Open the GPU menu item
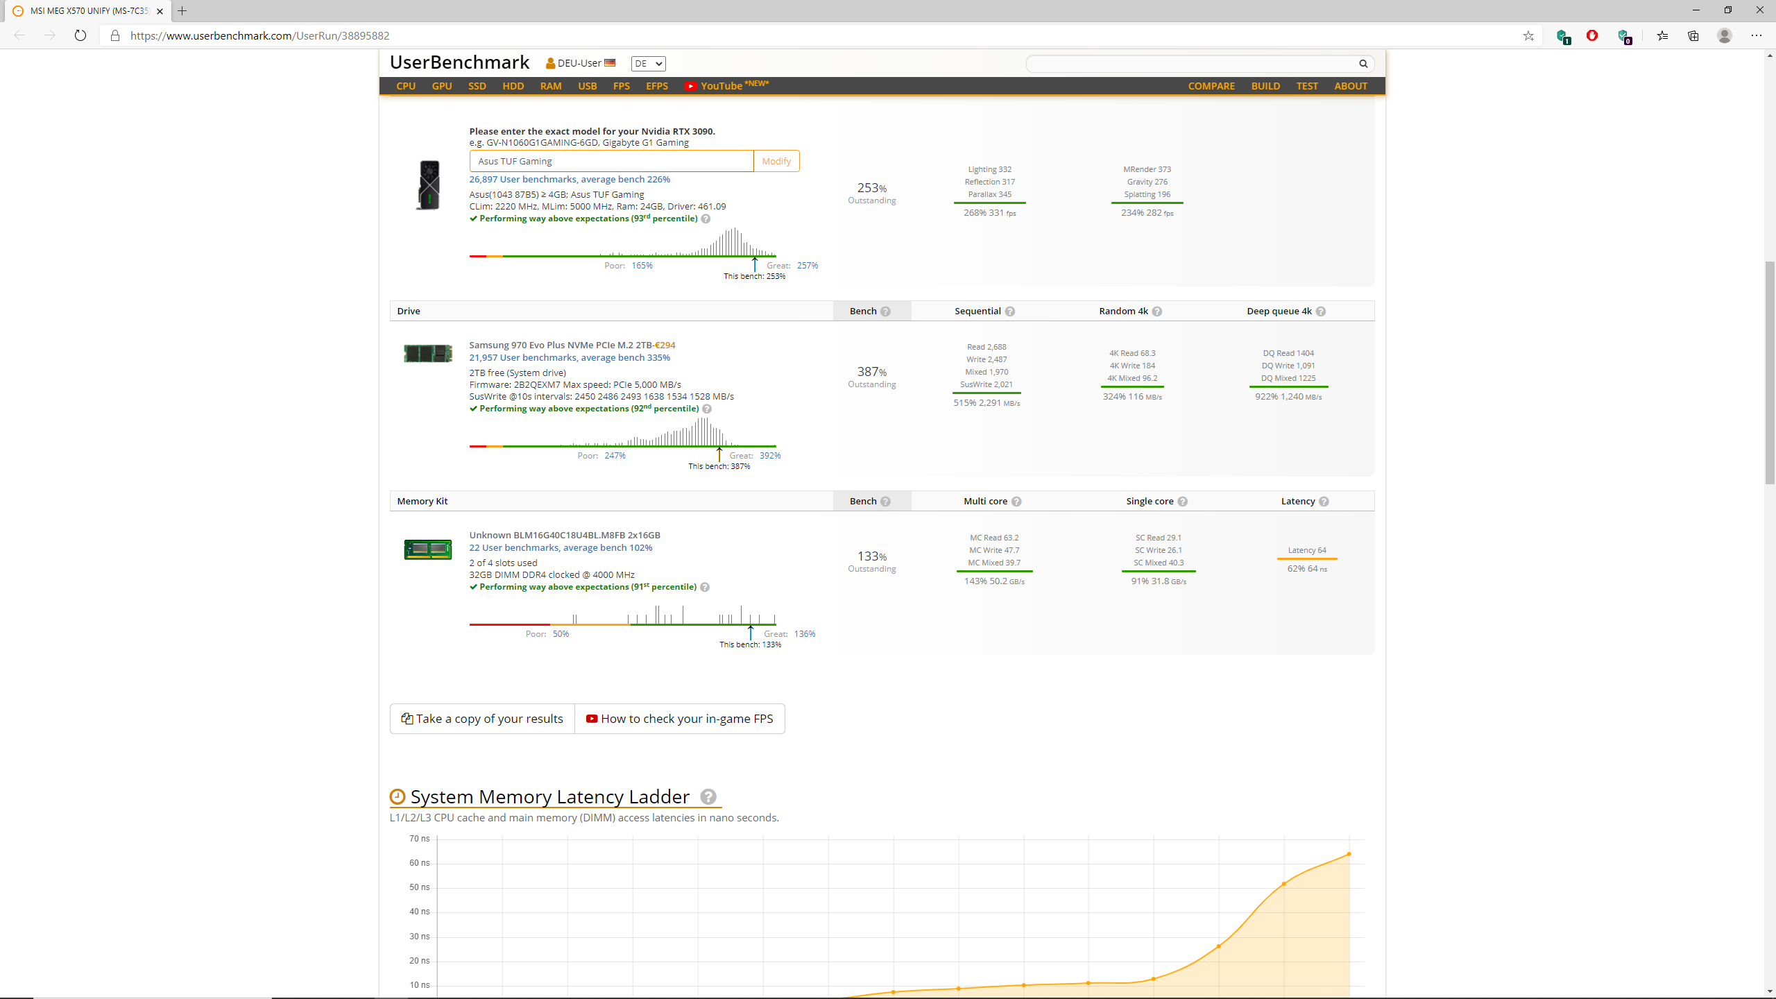This screenshot has width=1776, height=999. click(441, 86)
